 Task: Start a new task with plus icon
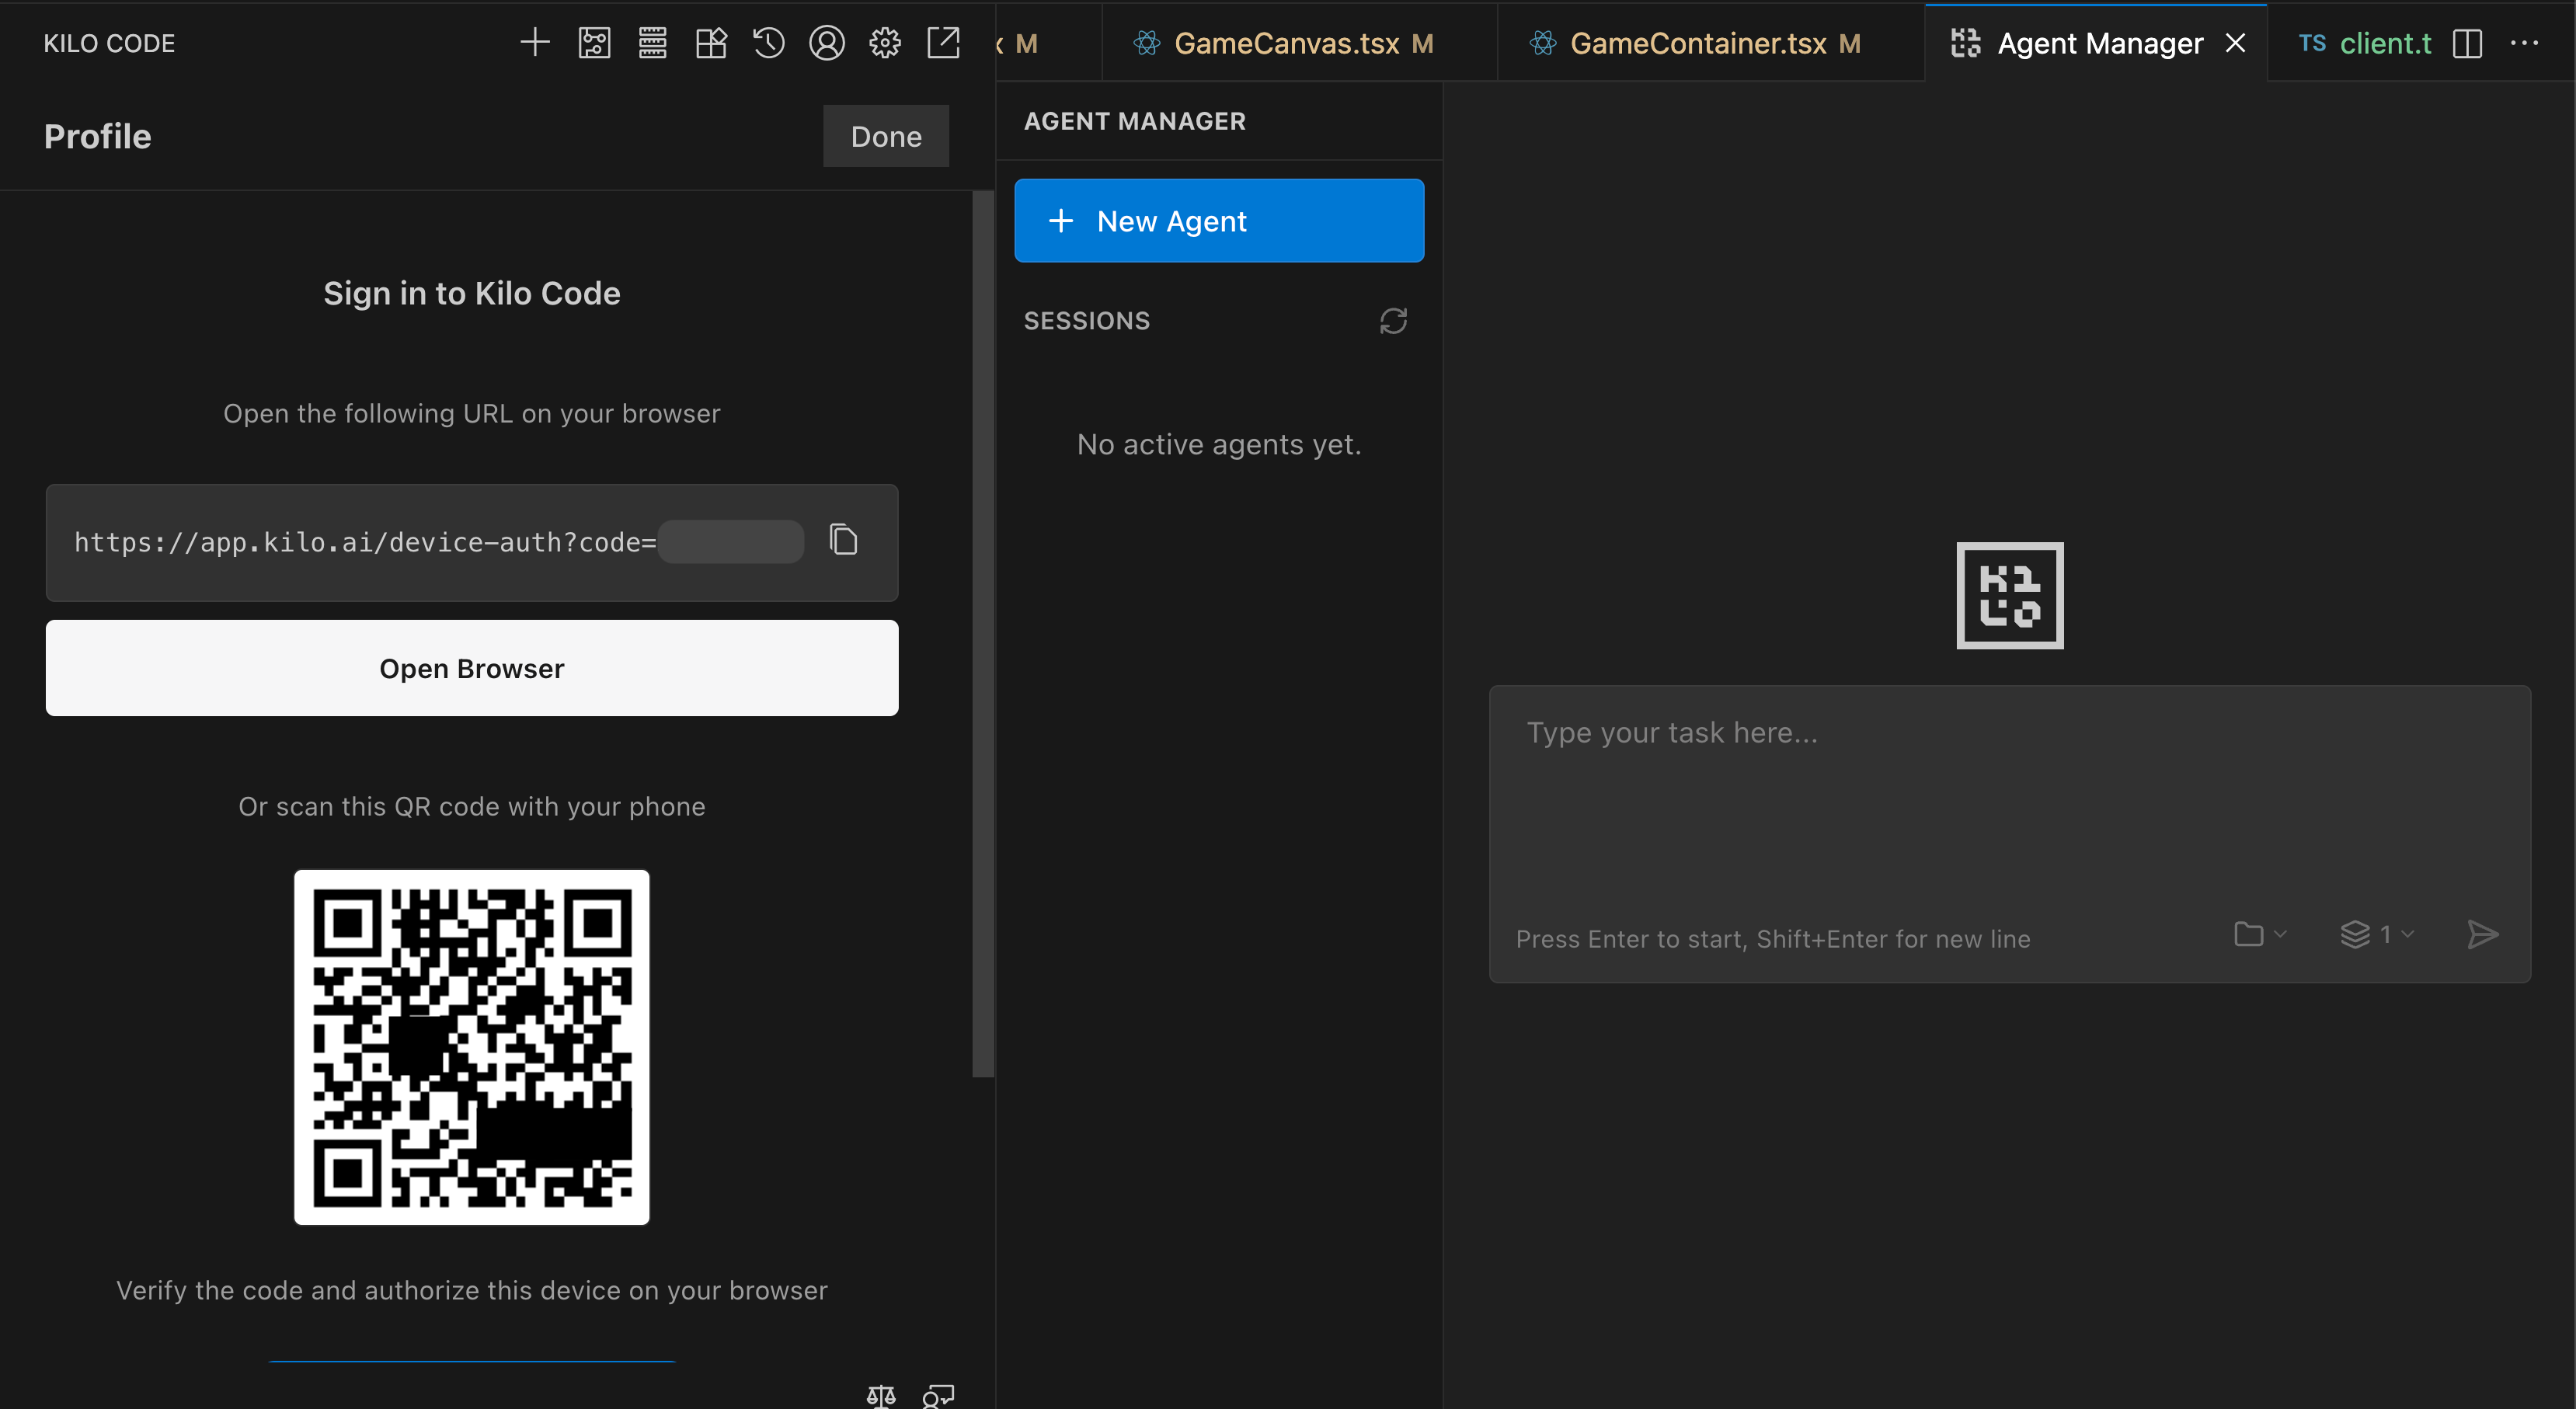pyautogui.click(x=535, y=43)
